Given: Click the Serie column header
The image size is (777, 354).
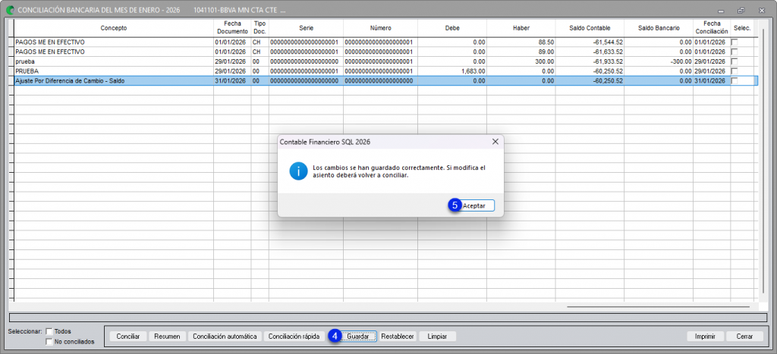Looking at the screenshot, I should tap(306, 28).
